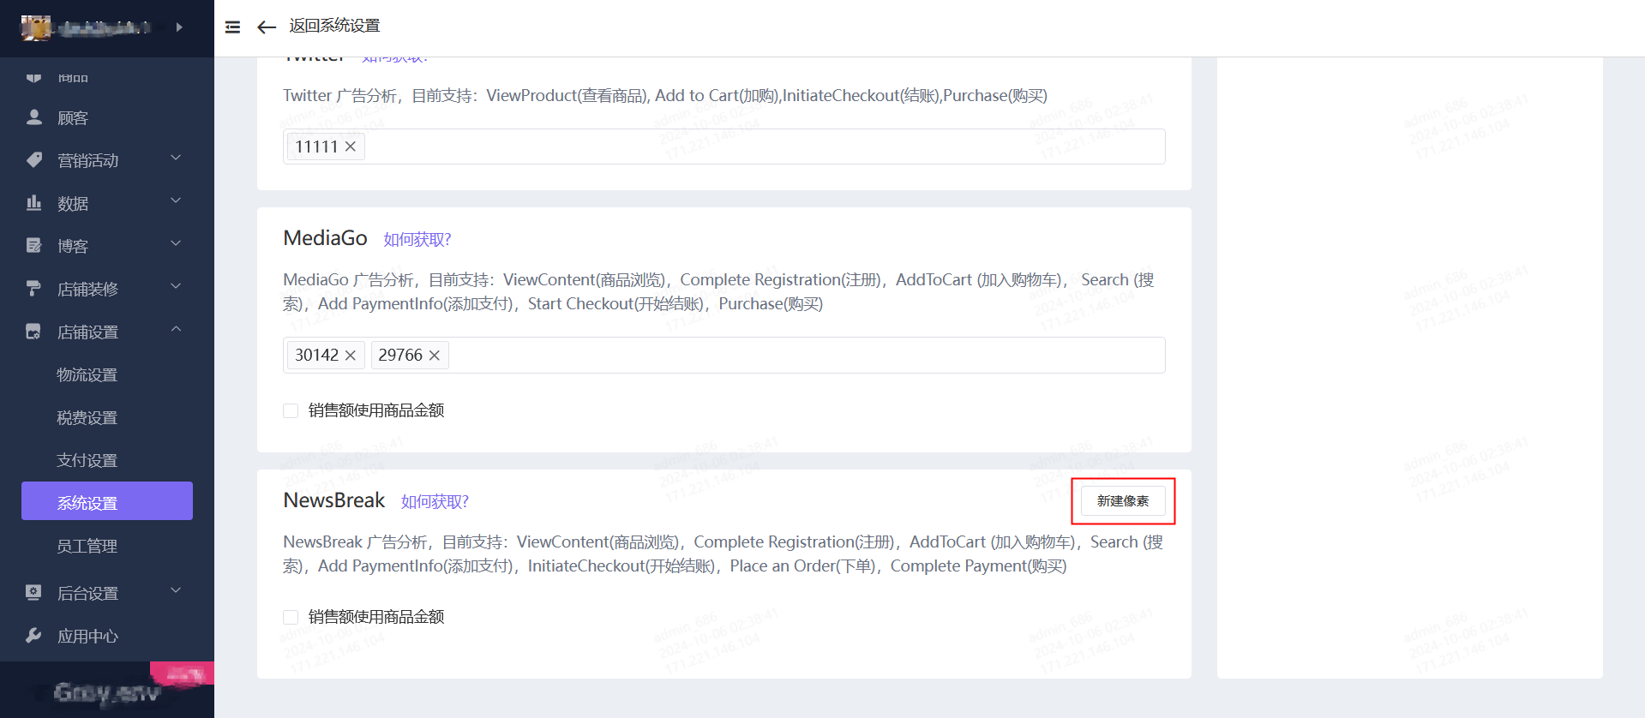
Task: Expand the 后台设置 menu chevron
Action: [176, 591]
